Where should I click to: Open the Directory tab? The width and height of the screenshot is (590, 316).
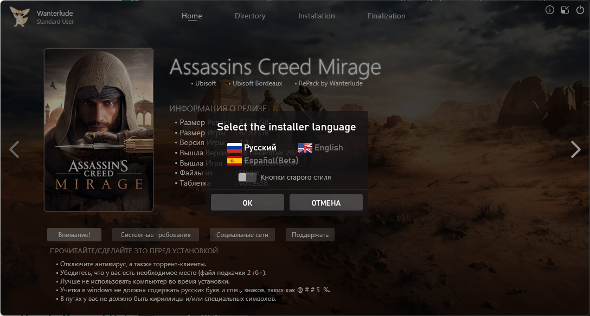click(x=250, y=16)
